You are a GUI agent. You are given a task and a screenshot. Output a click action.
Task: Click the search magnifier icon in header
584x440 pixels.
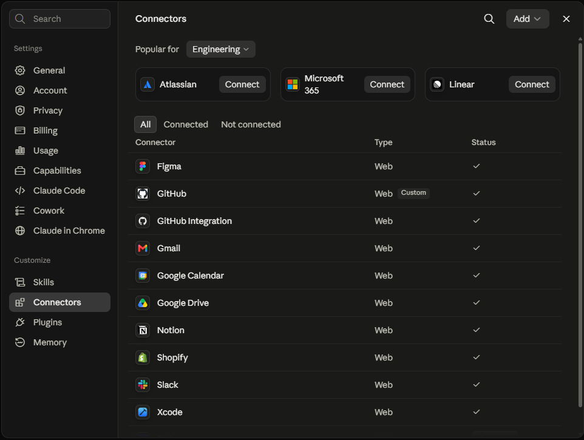coord(489,19)
